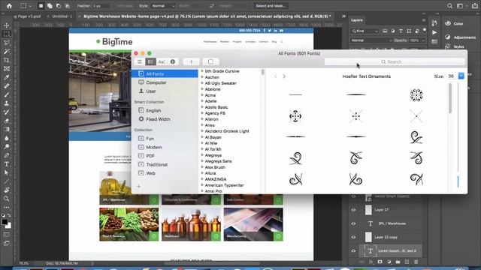This screenshot has width=481, height=270.
Task: Click the Font Book search field
Action: point(395,61)
